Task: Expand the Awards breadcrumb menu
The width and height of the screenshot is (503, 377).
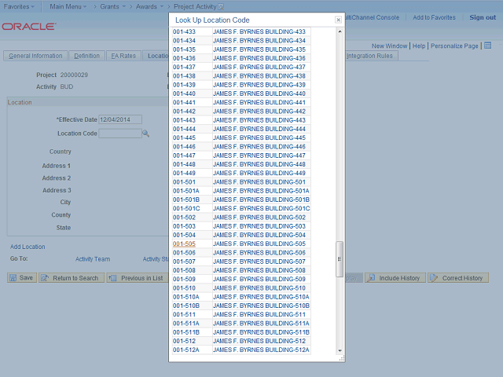Action: click(x=149, y=6)
